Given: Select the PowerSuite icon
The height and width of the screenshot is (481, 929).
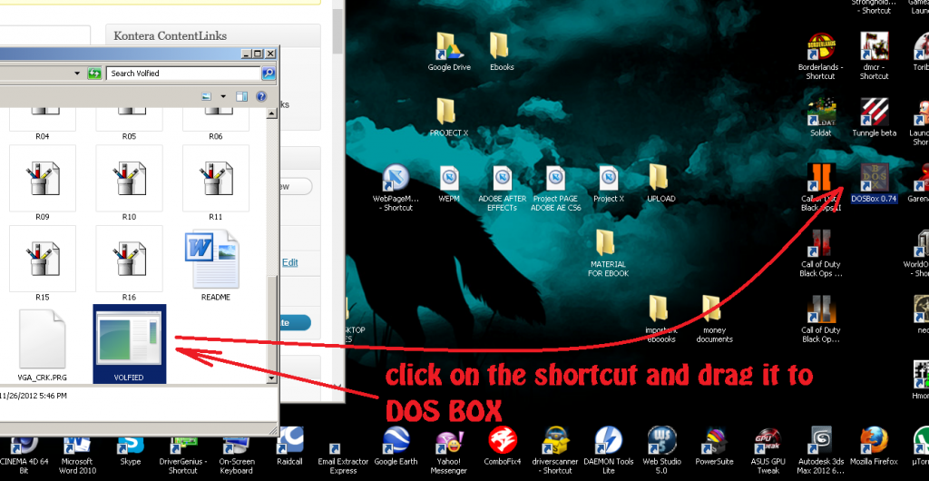Looking at the screenshot, I should point(714,446).
